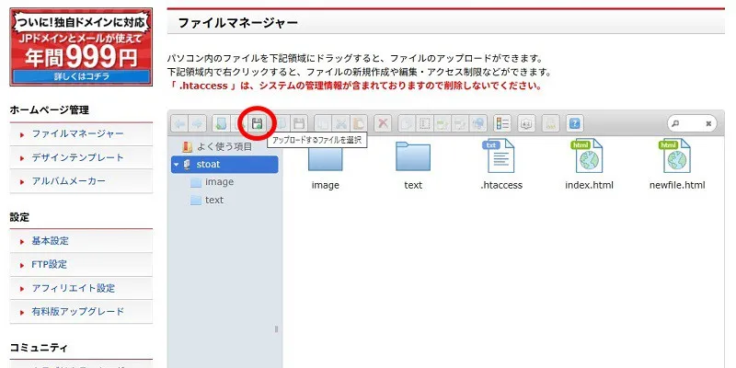
Task: Open help via blue question mark icon
Action: pos(575,124)
